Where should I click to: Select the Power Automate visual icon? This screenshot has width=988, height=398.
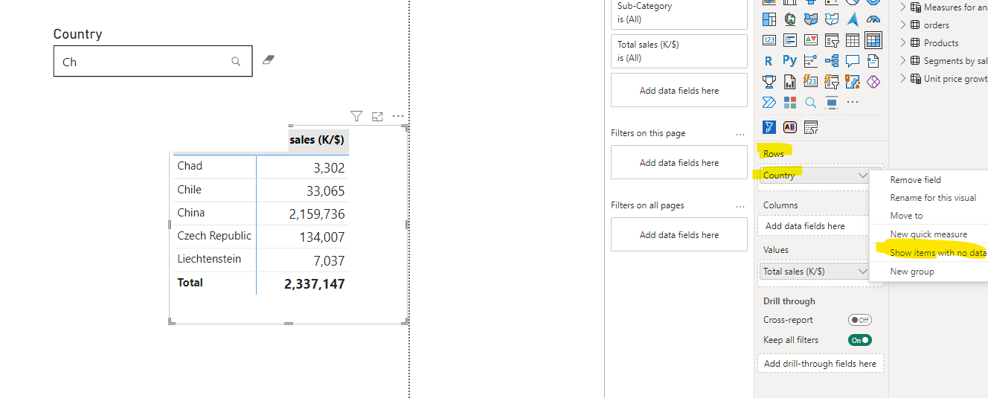[769, 102]
